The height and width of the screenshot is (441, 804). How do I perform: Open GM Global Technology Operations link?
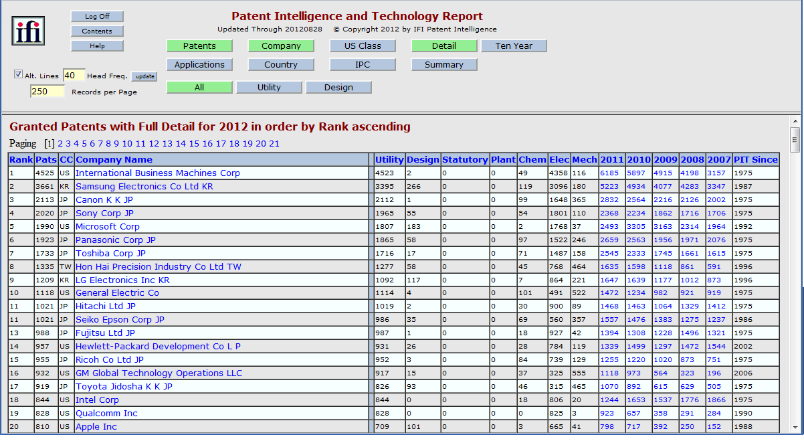click(x=159, y=373)
